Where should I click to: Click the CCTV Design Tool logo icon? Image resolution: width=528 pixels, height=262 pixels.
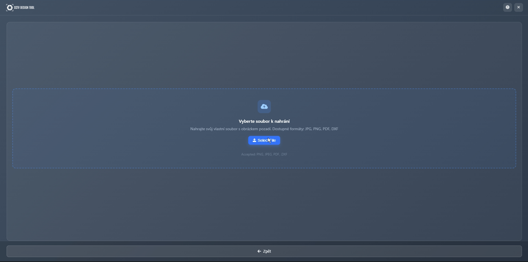10,7
